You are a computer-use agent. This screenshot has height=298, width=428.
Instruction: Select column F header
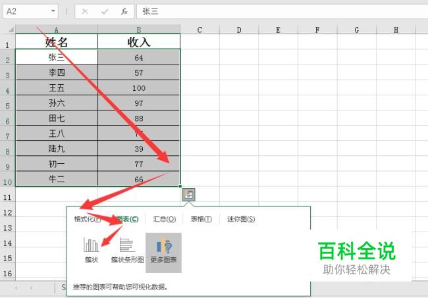(317, 30)
